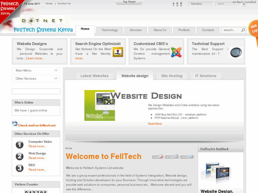Open the About Us navigation tab
This screenshot has height=193, width=258.
click(160, 30)
